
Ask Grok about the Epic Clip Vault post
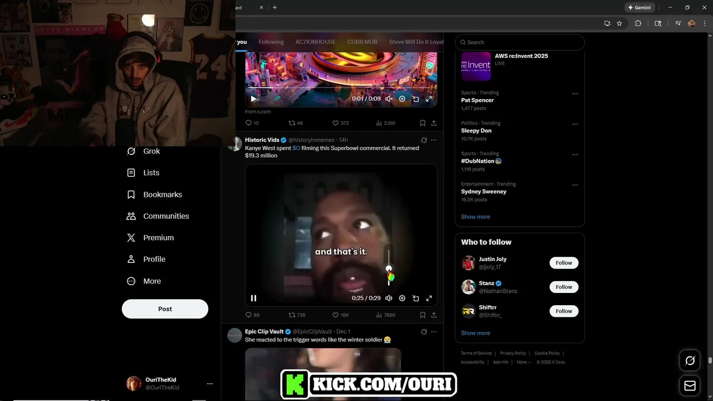click(424, 331)
